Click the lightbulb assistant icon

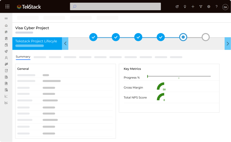pos(185,7)
